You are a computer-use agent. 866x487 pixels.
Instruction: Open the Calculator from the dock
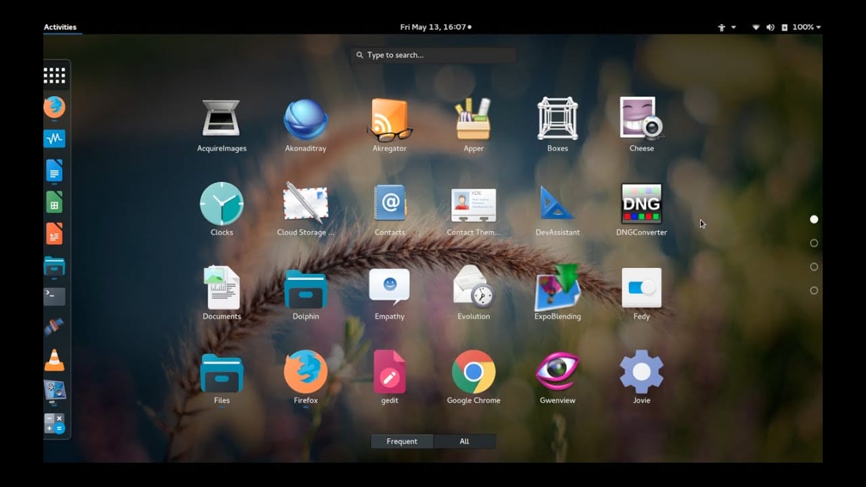click(55, 423)
